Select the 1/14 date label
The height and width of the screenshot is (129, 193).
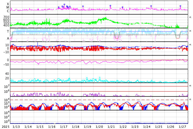click(28, 127)
